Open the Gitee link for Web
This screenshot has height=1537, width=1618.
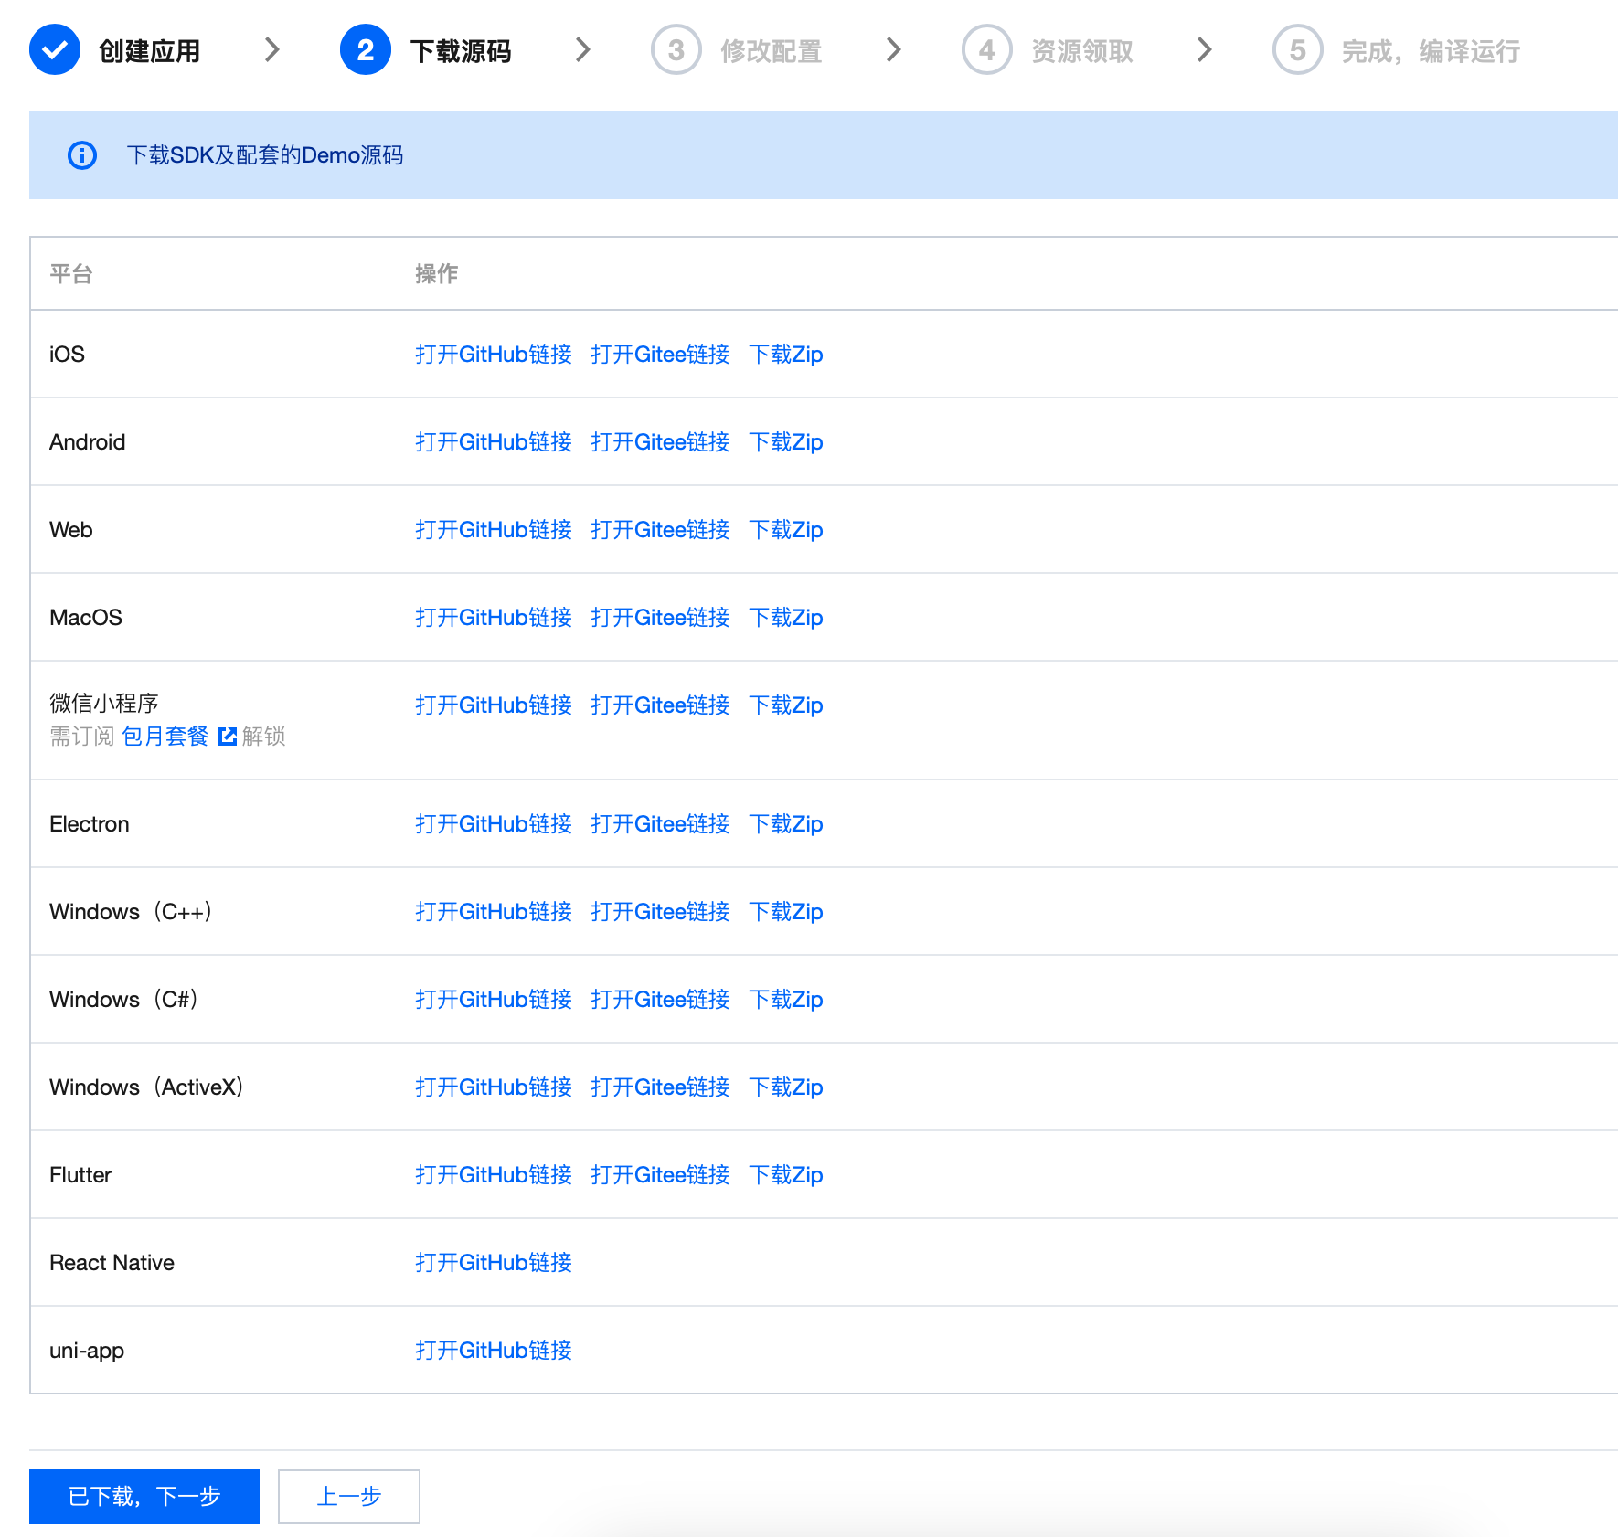(x=660, y=530)
